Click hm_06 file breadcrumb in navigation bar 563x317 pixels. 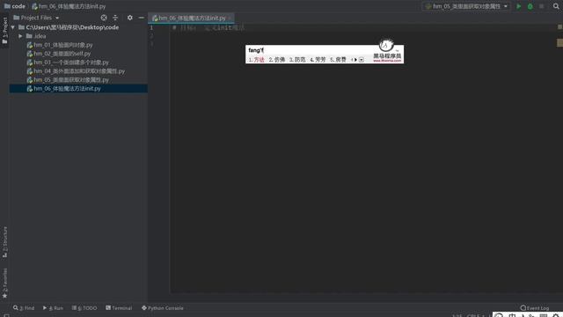(69, 6)
